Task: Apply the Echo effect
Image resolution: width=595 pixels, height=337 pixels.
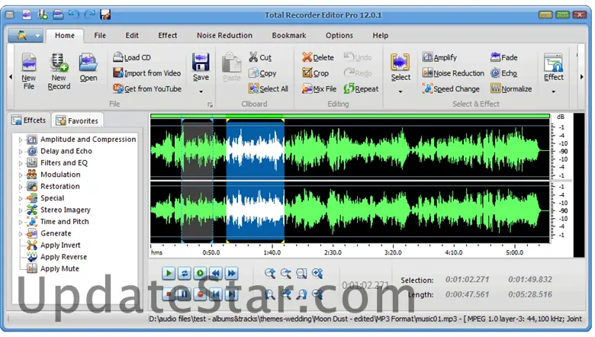Action: pos(503,73)
